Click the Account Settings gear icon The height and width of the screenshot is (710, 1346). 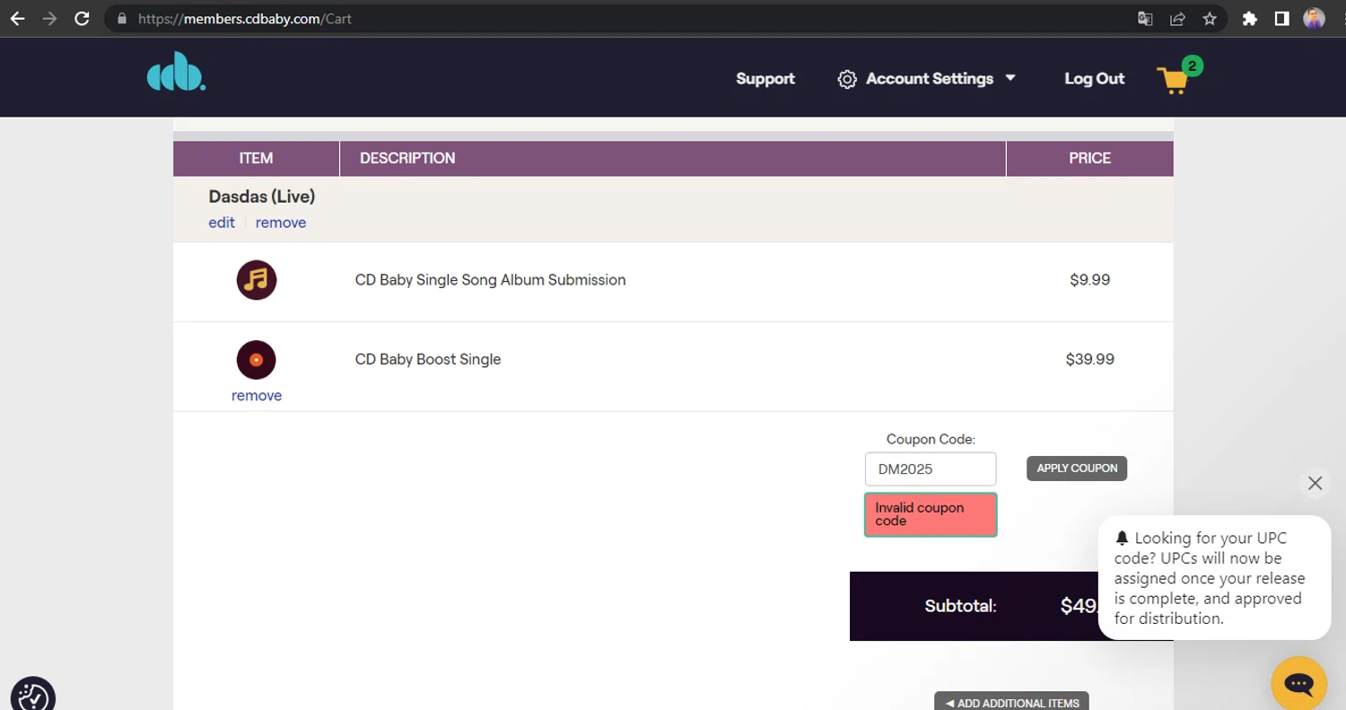click(x=846, y=79)
